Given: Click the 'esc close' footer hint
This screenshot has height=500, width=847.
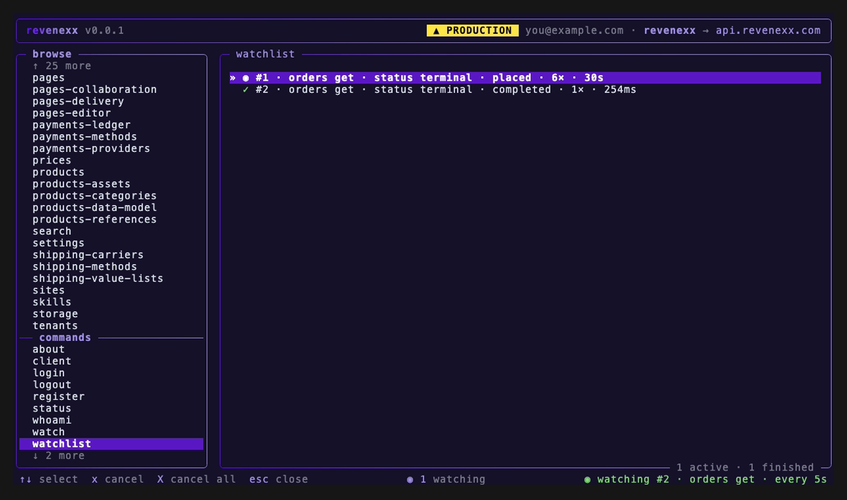Looking at the screenshot, I should click(x=278, y=479).
